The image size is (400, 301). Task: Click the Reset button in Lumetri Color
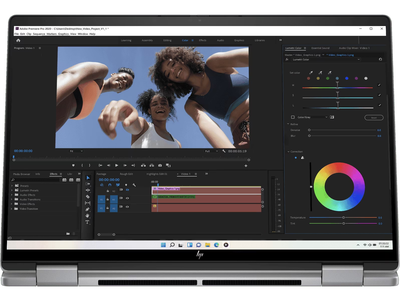[x=374, y=118]
